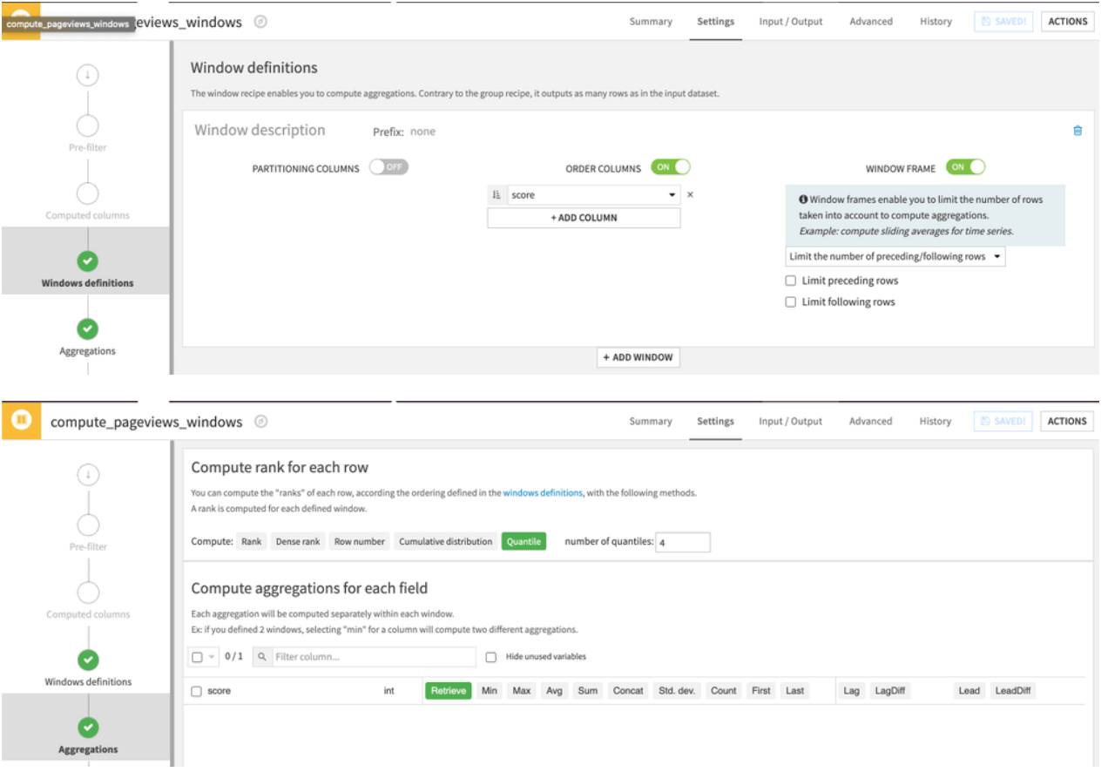
Task: Open the score order column dropdown
Action: (x=672, y=195)
